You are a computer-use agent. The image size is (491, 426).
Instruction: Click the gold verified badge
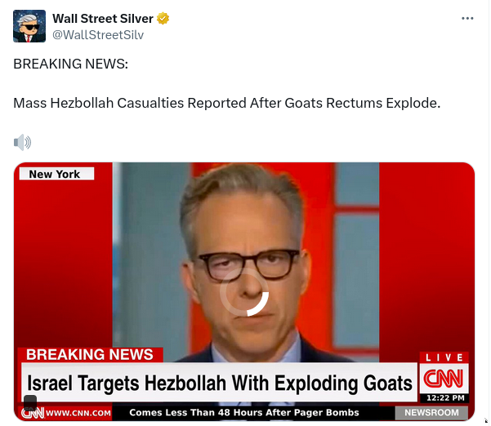(163, 19)
